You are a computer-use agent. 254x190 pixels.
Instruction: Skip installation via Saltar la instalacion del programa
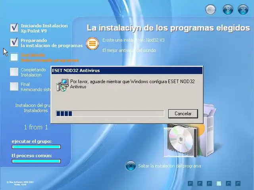click(x=169, y=166)
